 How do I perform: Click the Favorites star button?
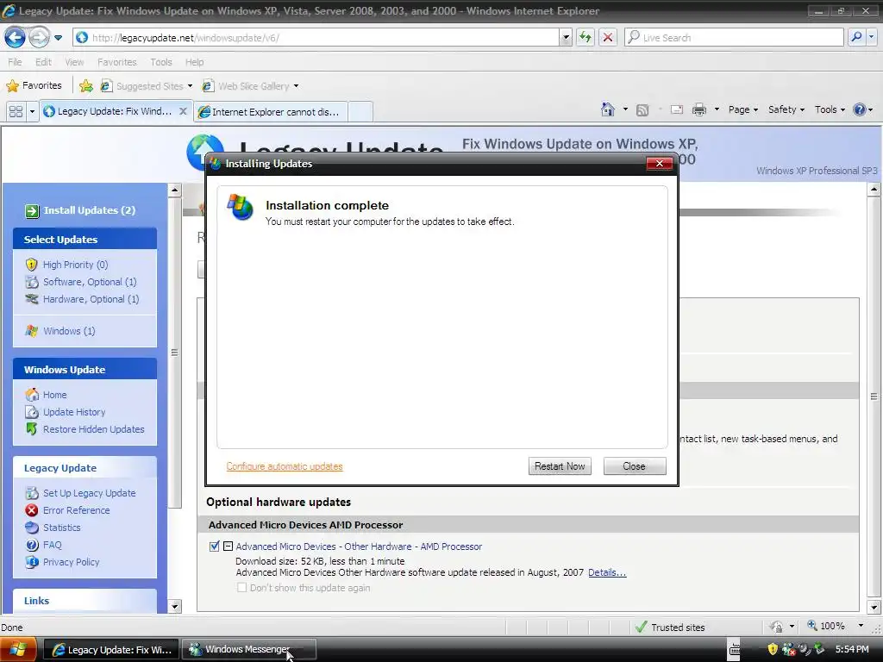(x=34, y=85)
